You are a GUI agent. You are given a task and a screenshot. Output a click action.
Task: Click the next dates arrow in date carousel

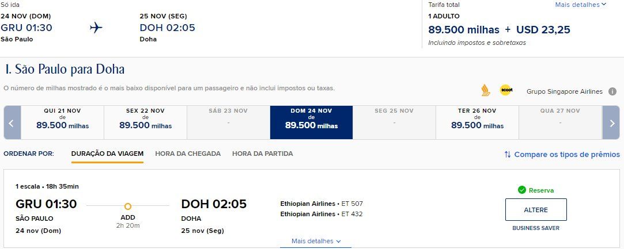(x=611, y=122)
